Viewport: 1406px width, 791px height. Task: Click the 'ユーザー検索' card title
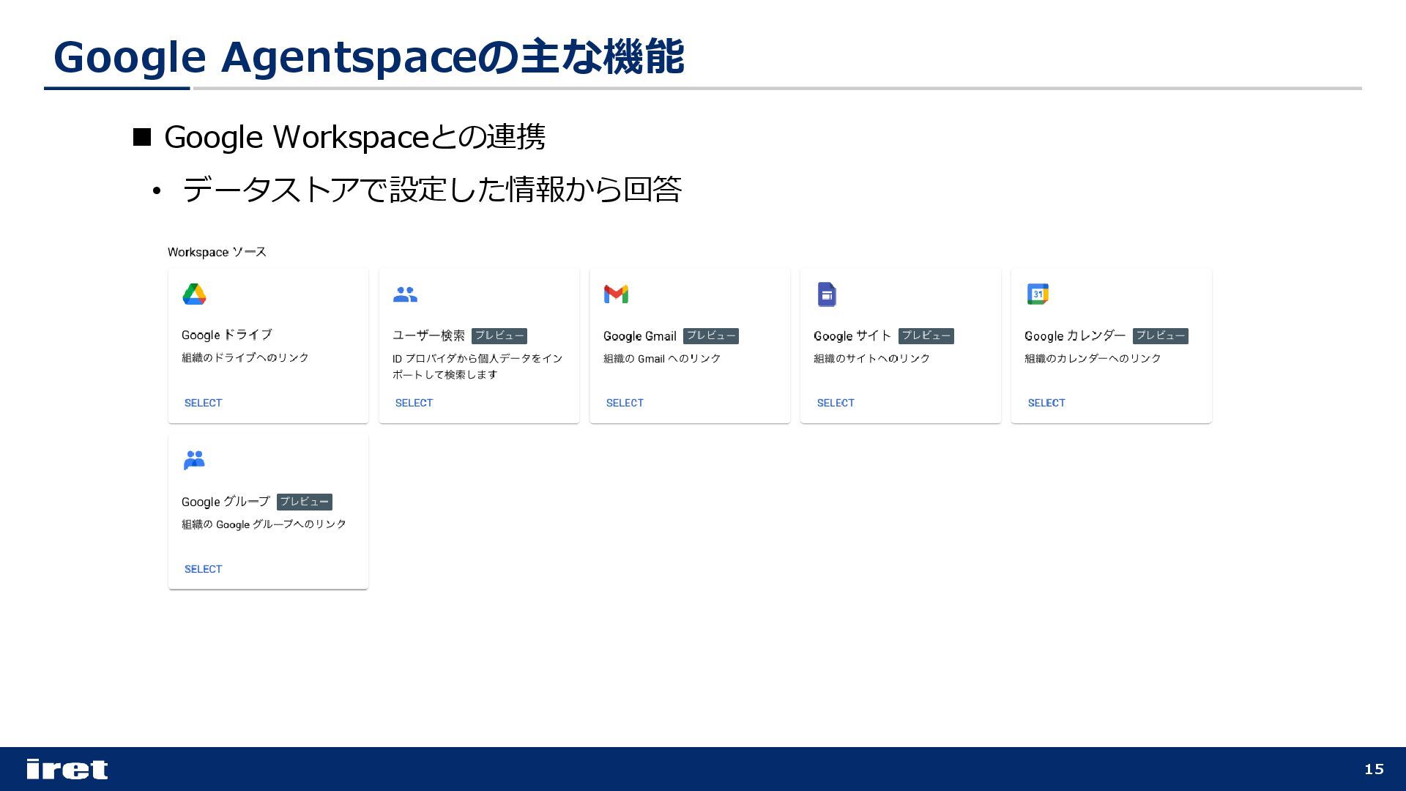428,335
